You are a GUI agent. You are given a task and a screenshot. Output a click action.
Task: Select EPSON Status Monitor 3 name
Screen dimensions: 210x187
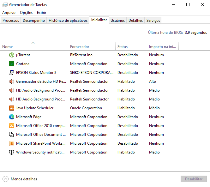36,73
